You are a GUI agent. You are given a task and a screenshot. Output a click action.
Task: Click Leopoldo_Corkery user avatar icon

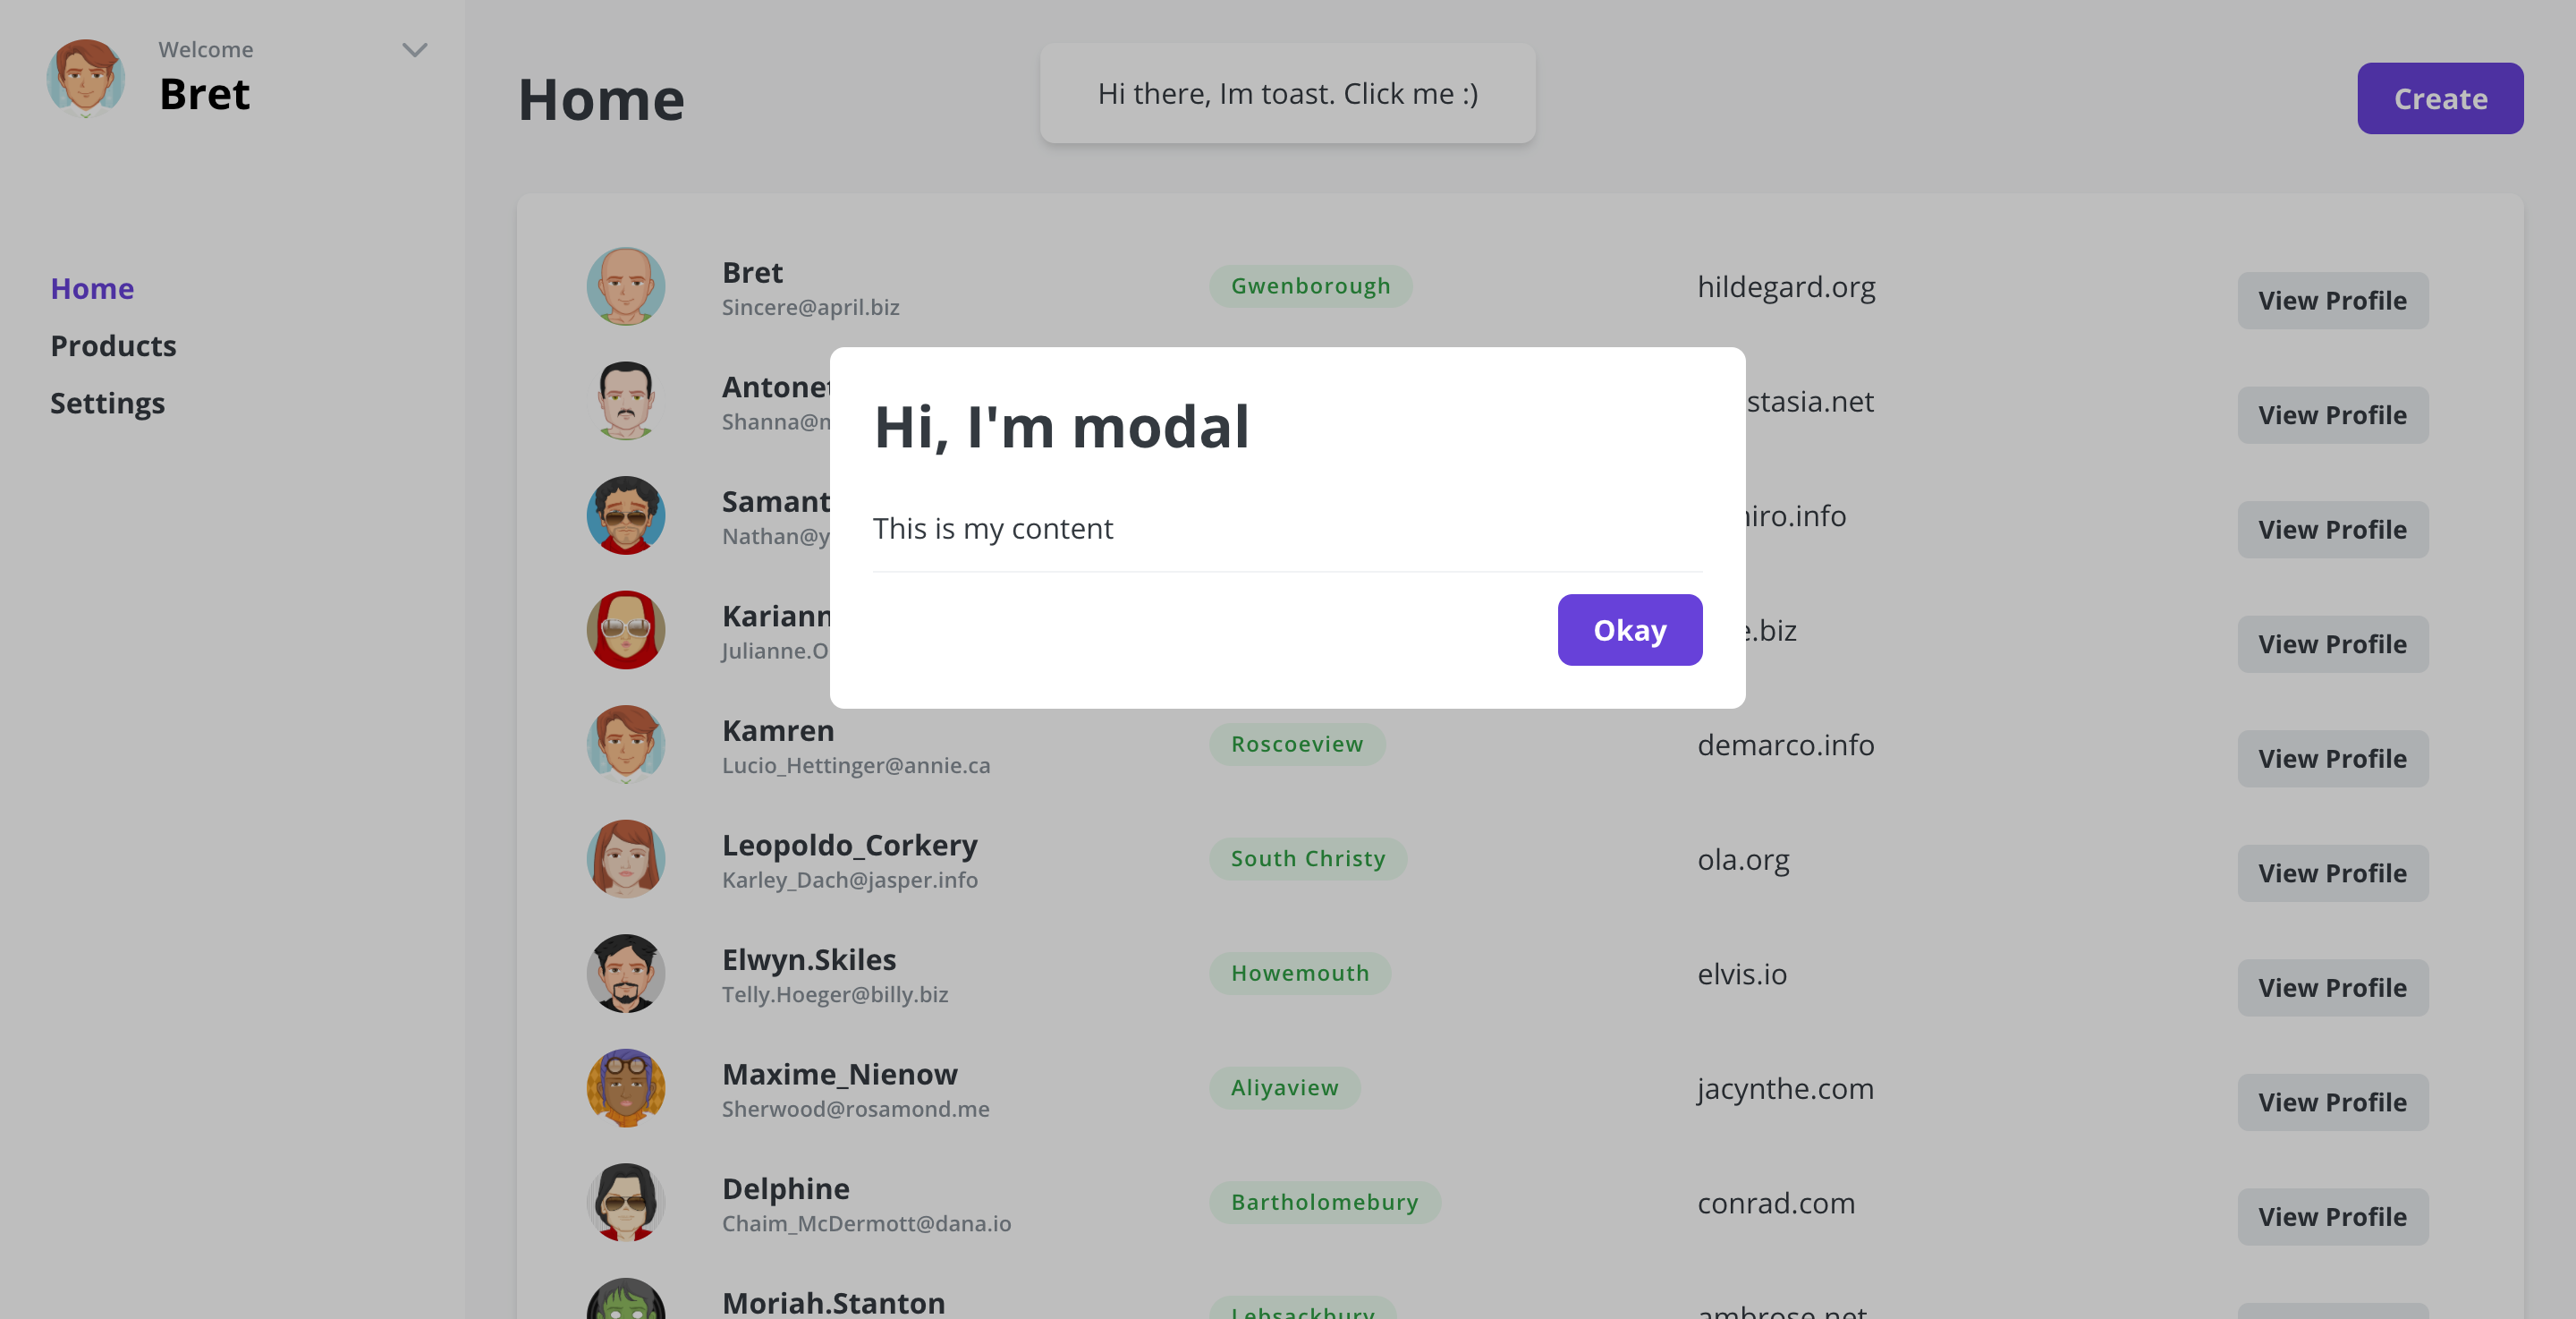click(x=627, y=858)
